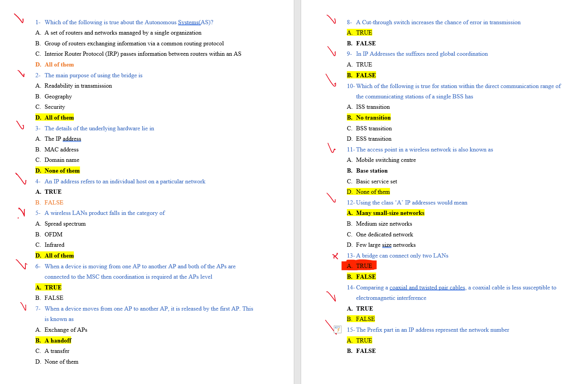This screenshot has height=384, width=588.
Task: Click the red check mark beside question 8
Action: [331, 20]
